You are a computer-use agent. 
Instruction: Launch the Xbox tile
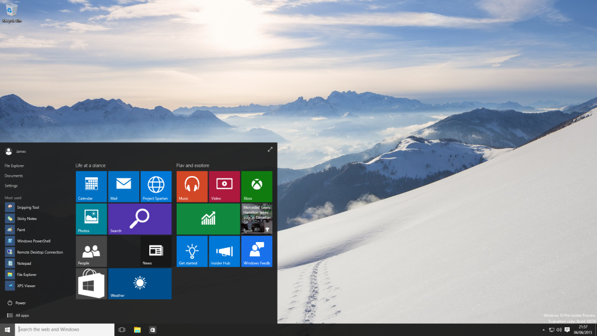[x=257, y=186]
